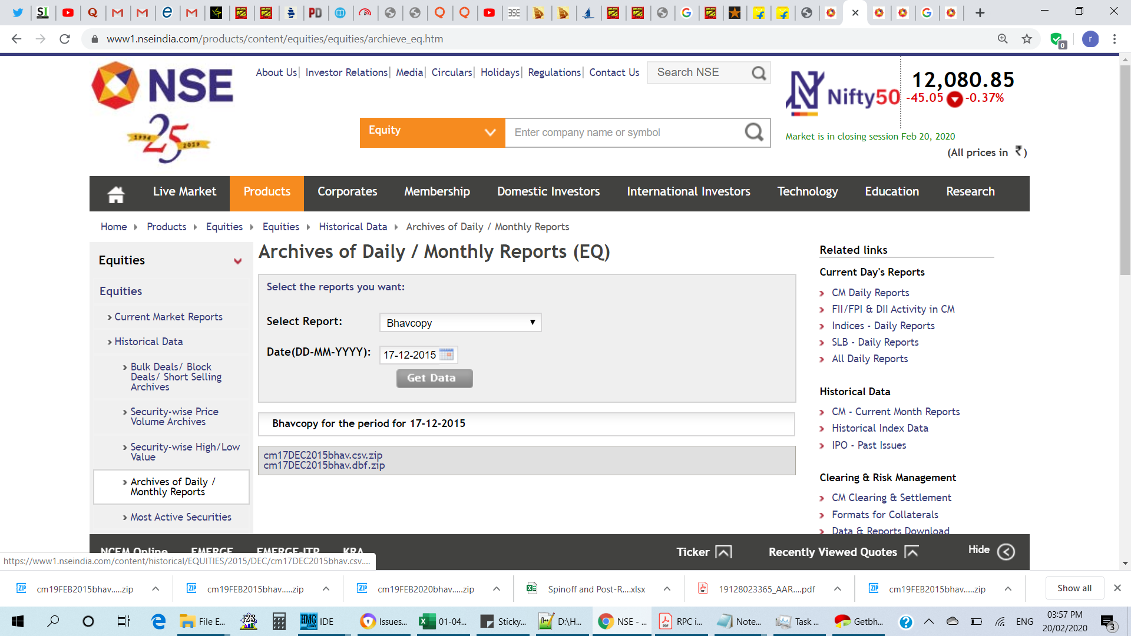Open options for cm19FEB2020bhav download
Viewport: 1131px width, 636px height.
(497, 589)
